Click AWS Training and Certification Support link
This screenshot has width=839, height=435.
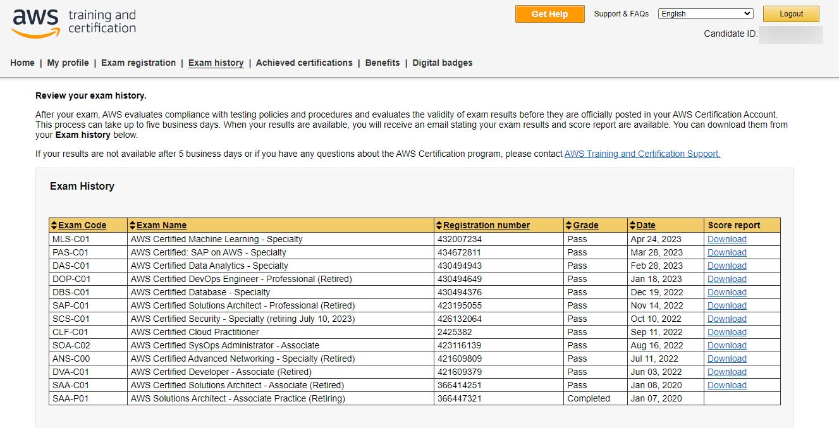(642, 154)
